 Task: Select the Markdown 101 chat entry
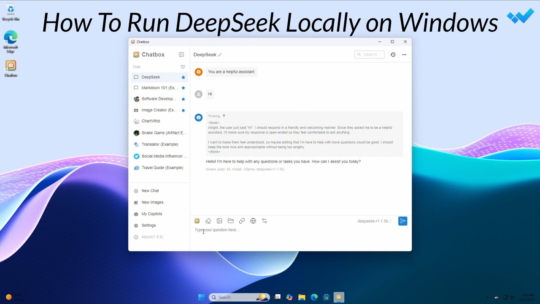click(x=159, y=88)
